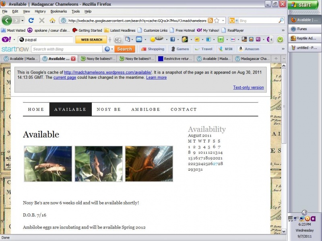Open the History menu
The width and height of the screenshot is (322, 241).
[x=40, y=11]
